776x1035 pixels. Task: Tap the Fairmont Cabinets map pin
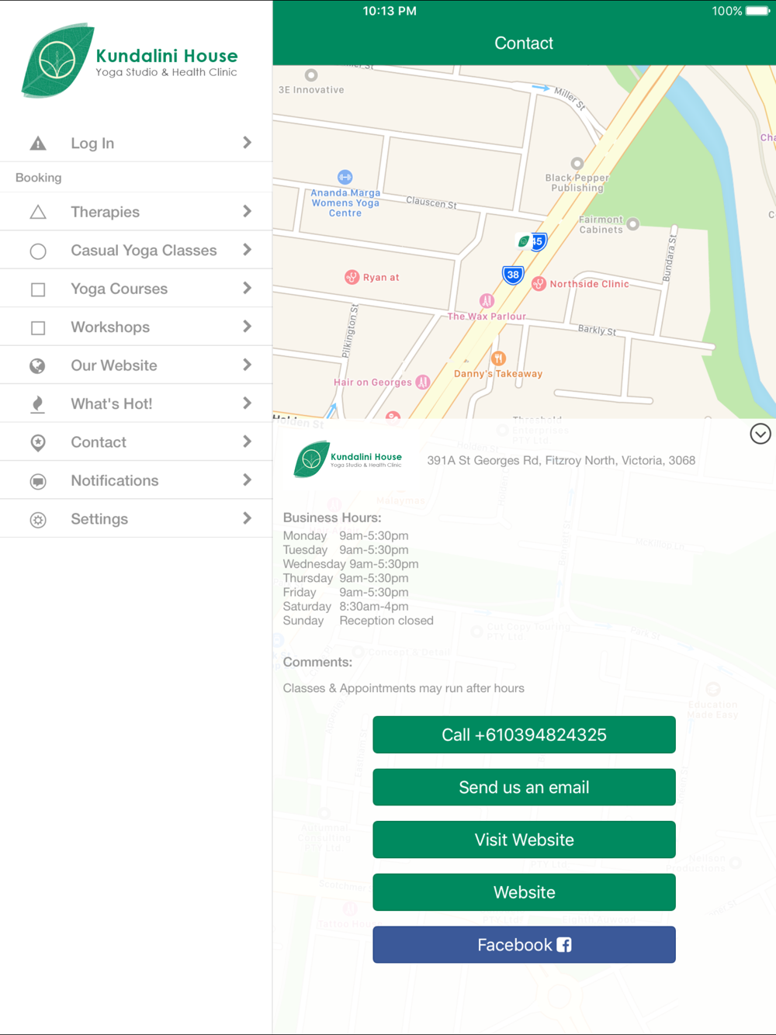(633, 224)
